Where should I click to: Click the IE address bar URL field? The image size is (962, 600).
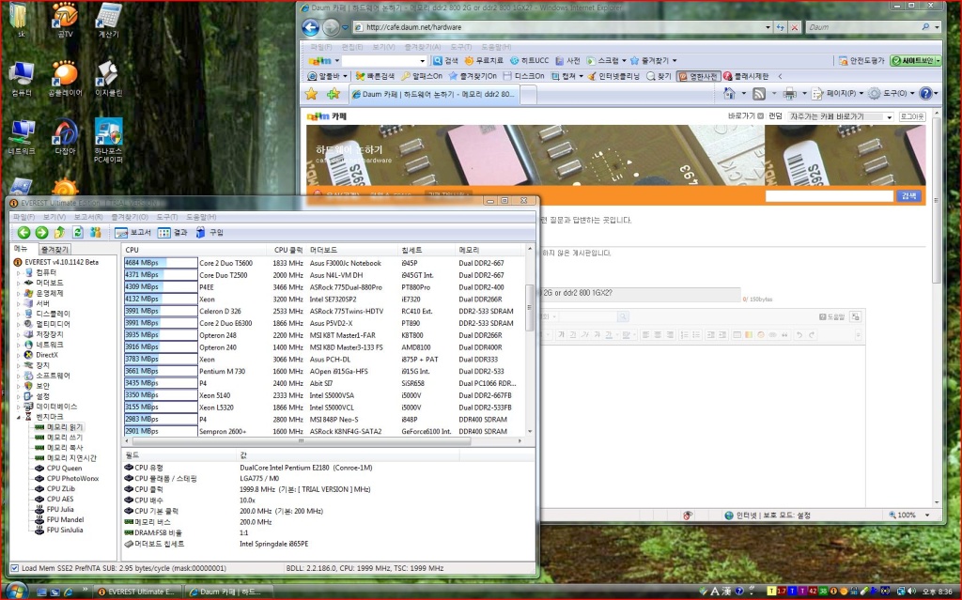pyautogui.click(x=558, y=27)
